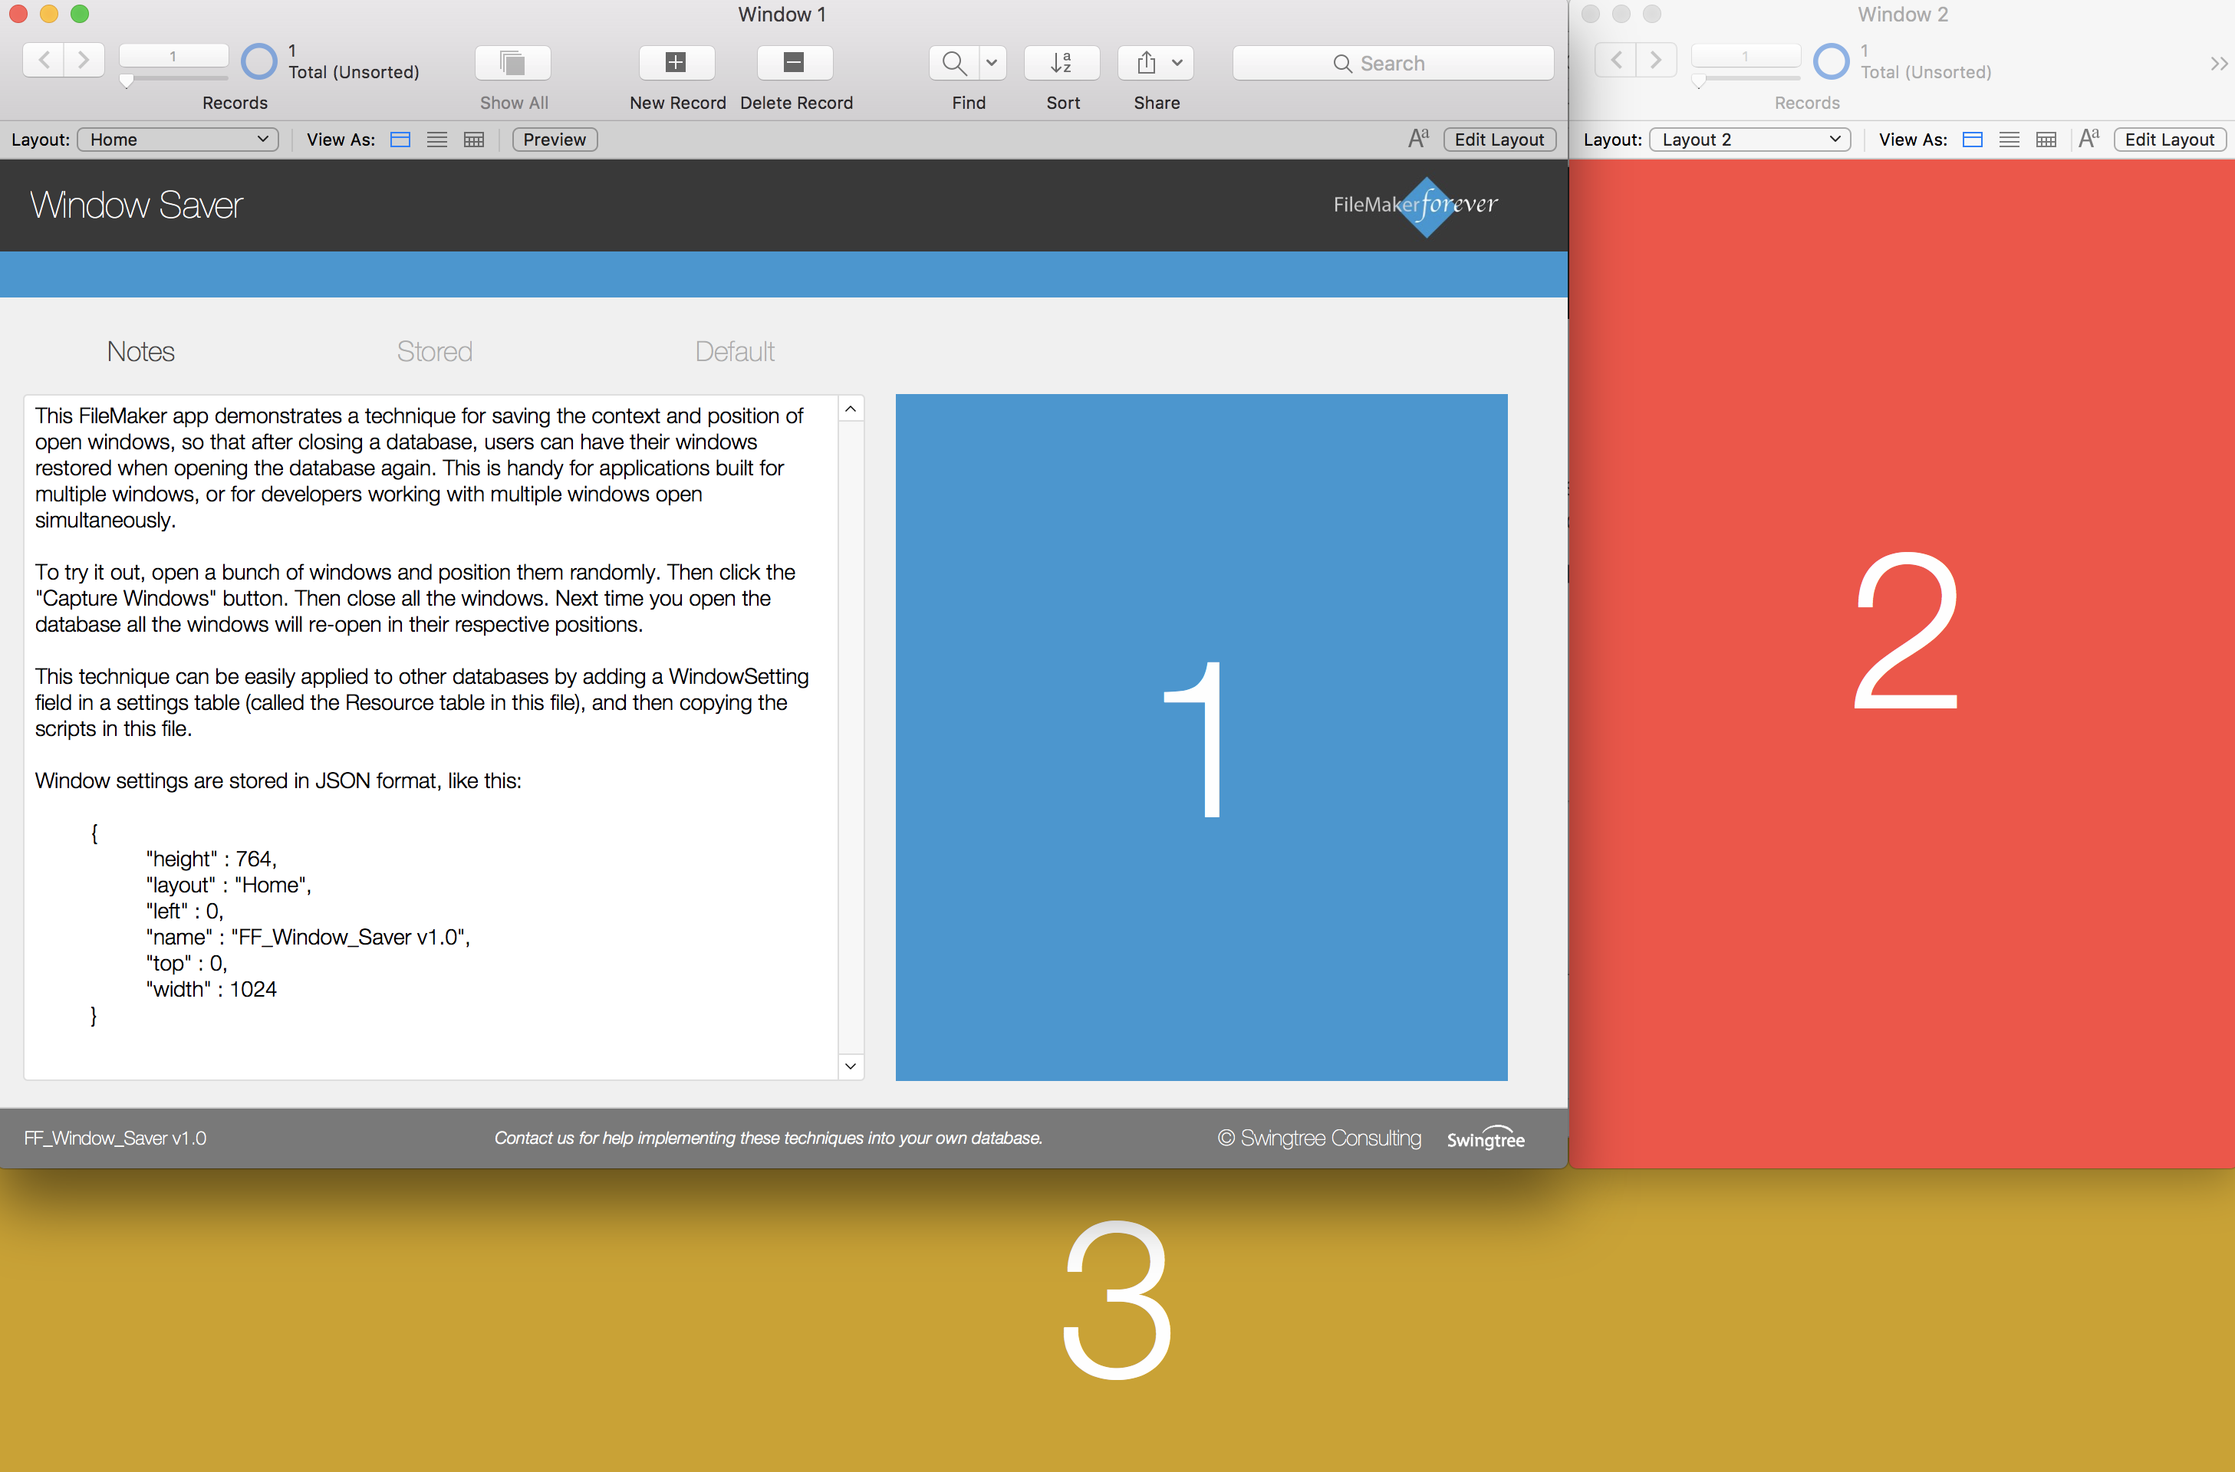This screenshot has width=2235, height=1472.
Task: Open the Layout 2 dropdown in Window 2
Action: (1750, 140)
